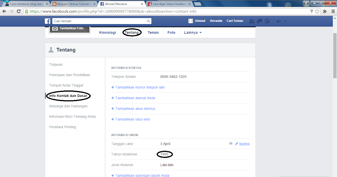The width and height of the screenshot is (337, 177).
Task: Open Ahmad's profile picture thumbnail
Action: pyautogui.click(x=191, y=21)
